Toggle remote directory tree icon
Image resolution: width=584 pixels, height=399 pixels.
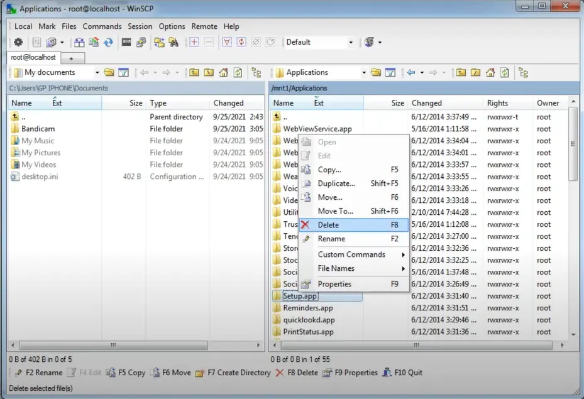(x=523, y=72)
